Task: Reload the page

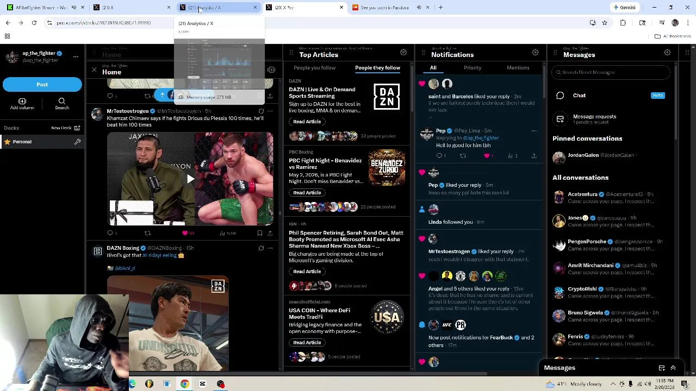Action: pos(34,23)
